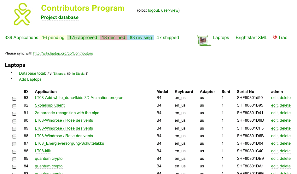Click Add Laptops link

[30, 79]
